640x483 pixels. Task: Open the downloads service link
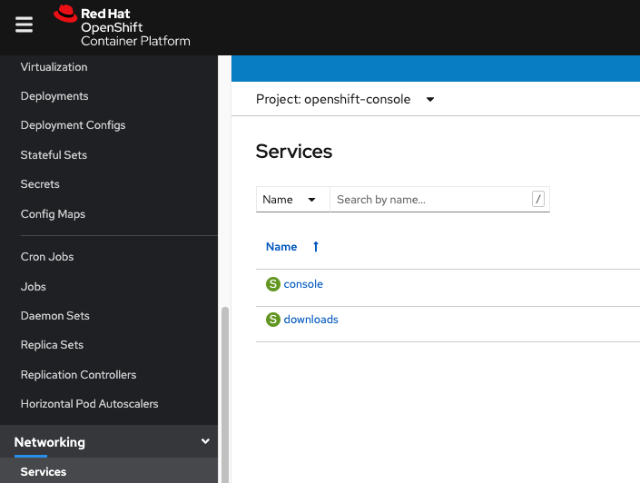coord(310,320)
